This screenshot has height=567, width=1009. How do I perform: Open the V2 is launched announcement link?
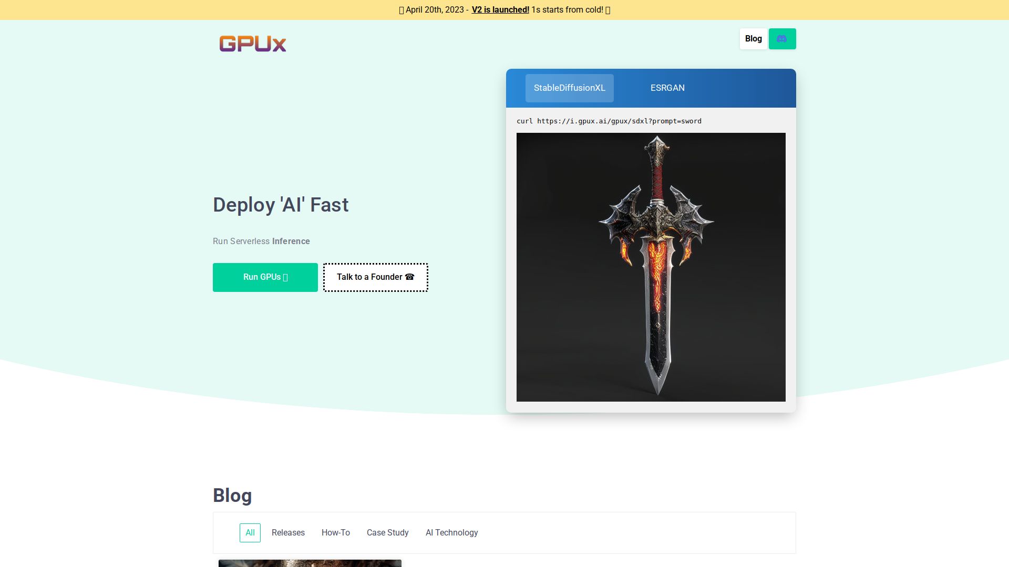[x=500, y=9]
